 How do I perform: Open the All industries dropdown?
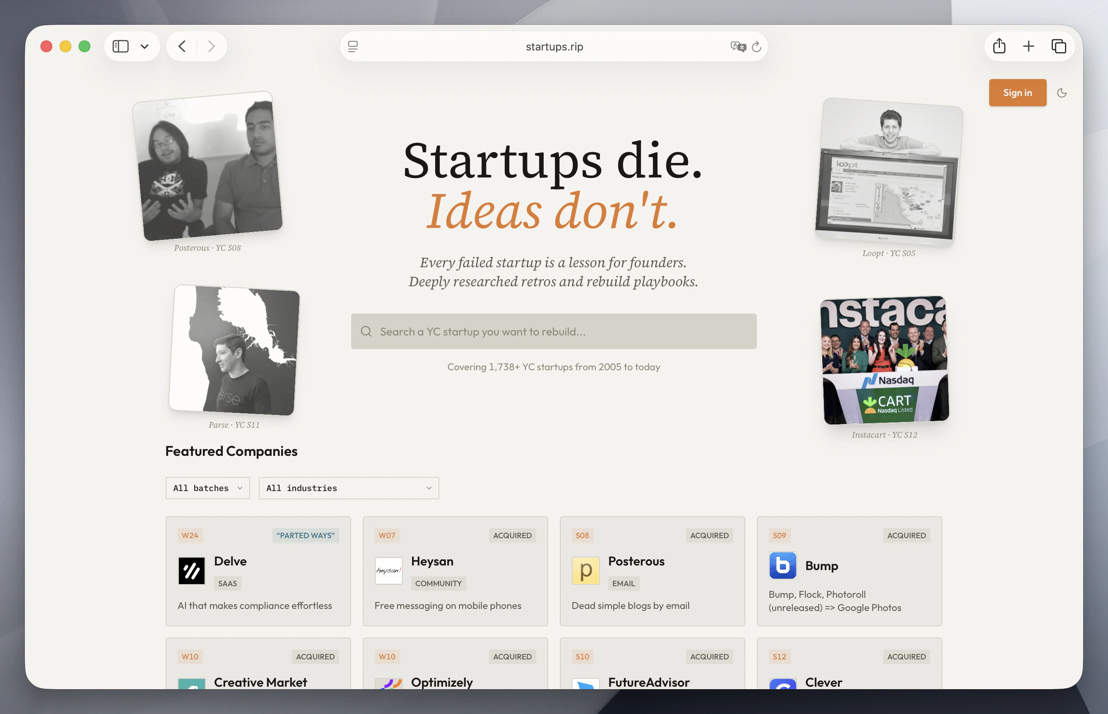pyautogui.click(x=349, y=488)
